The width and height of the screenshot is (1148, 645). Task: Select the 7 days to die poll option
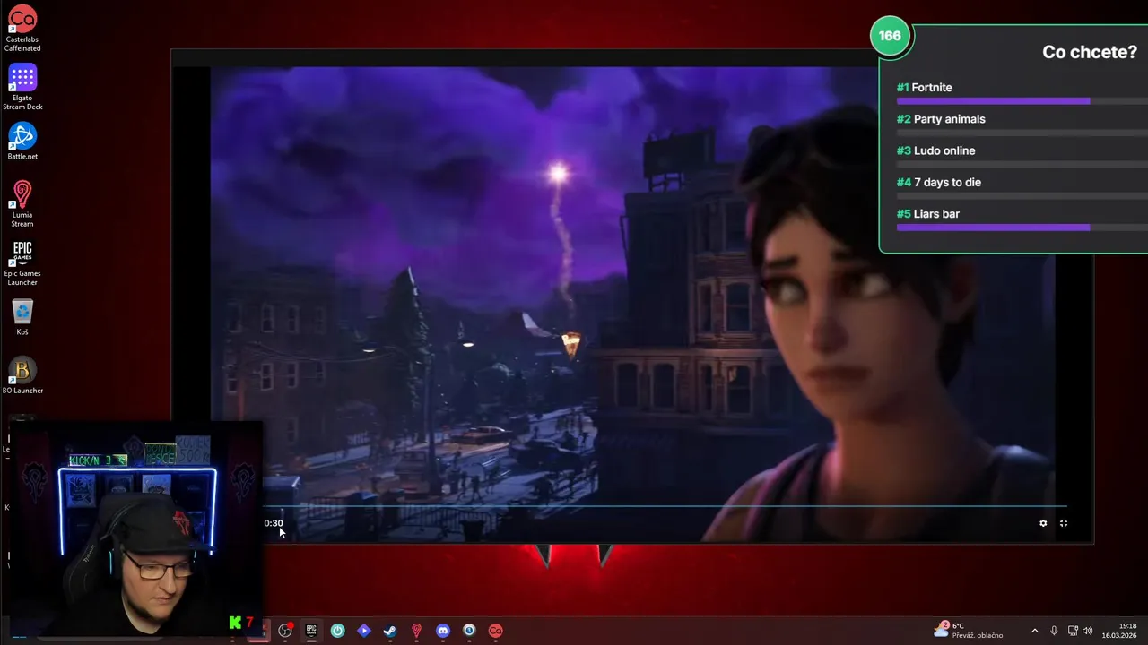point(939,182)
